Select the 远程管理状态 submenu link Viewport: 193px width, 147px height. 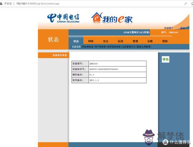click(x=129, y=47)
